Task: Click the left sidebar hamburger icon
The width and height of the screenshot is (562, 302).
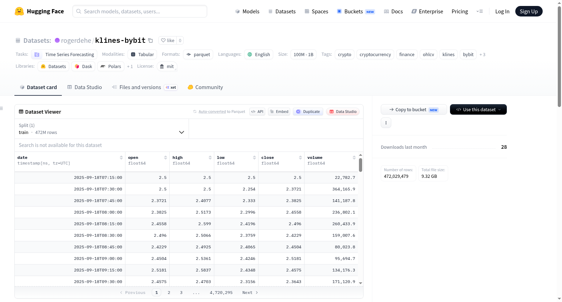Action: (1, 108)
